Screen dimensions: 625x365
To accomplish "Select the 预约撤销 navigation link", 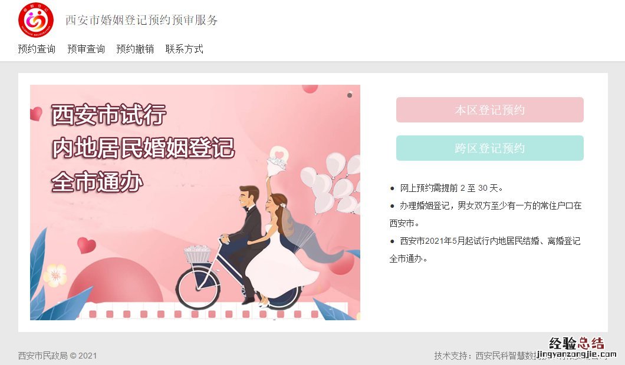I will tap(135, 49).
